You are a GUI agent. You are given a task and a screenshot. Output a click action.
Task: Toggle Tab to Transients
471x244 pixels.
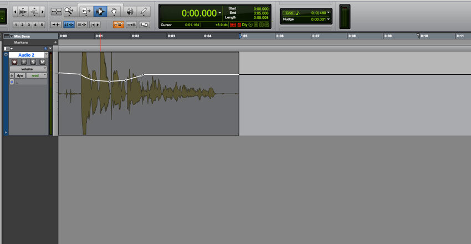click(56, 24)
